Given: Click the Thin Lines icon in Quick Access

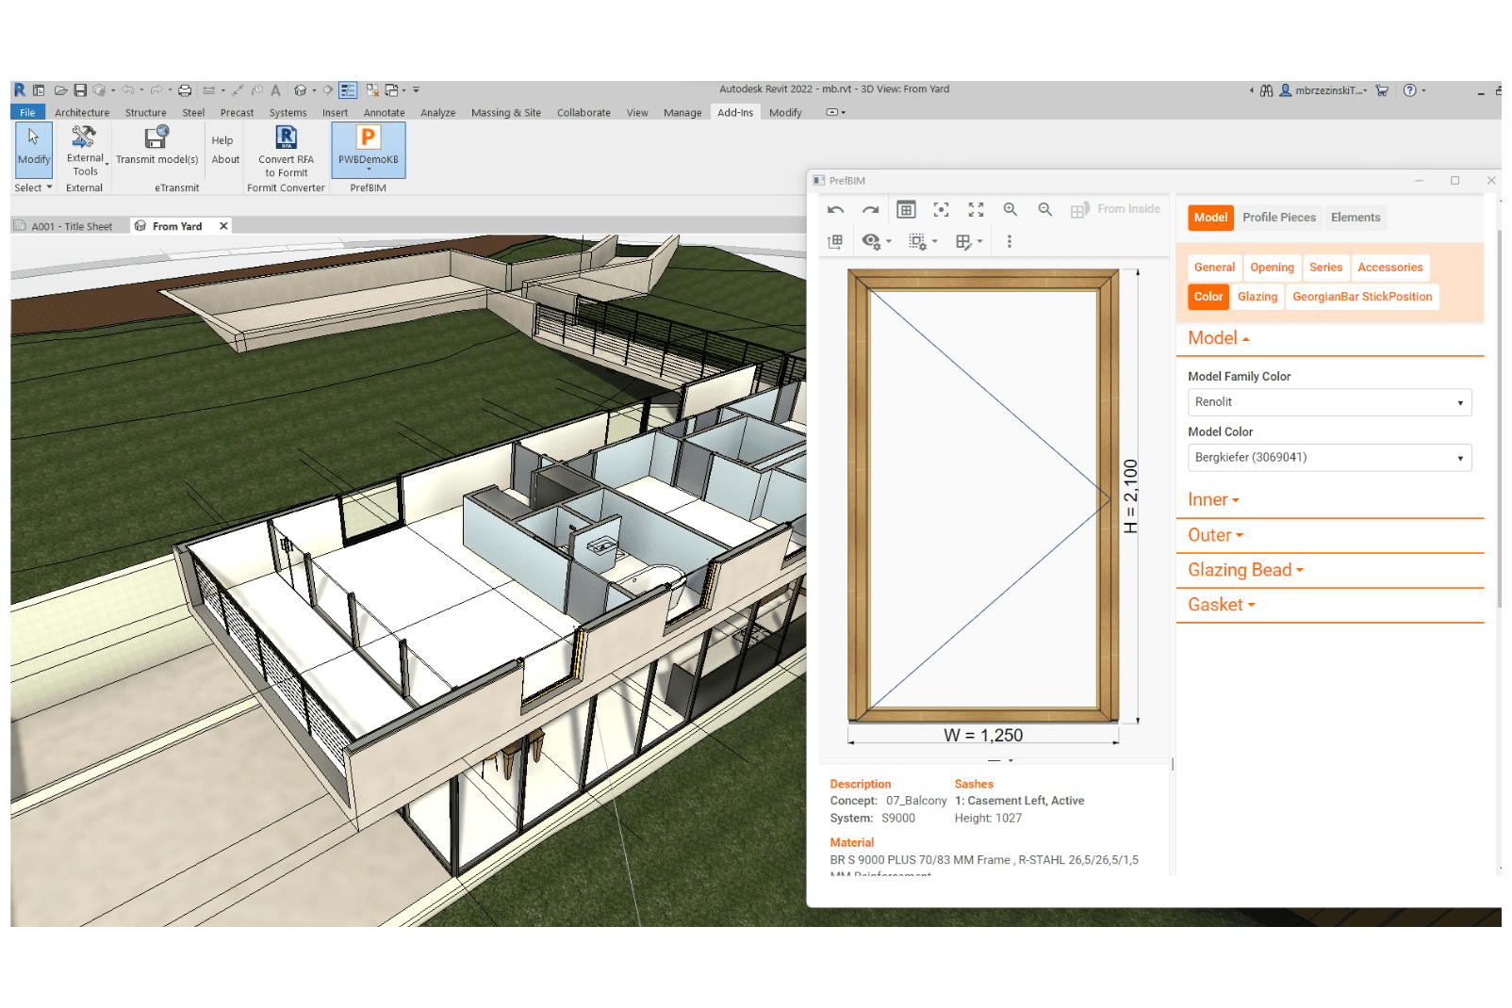Looking at the screenshot, I should coord(348,90).
